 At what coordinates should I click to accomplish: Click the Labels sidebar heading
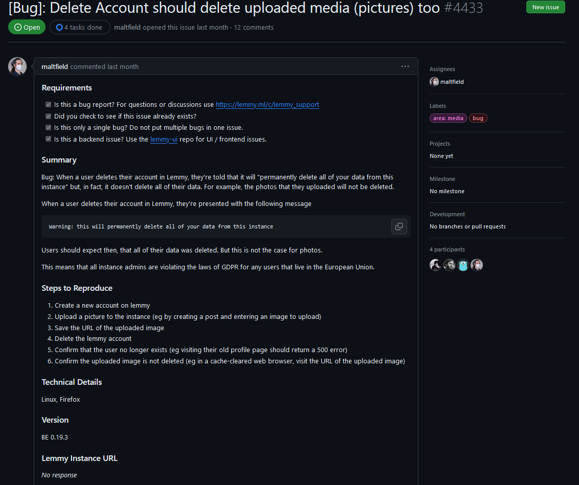coord(437,106)
